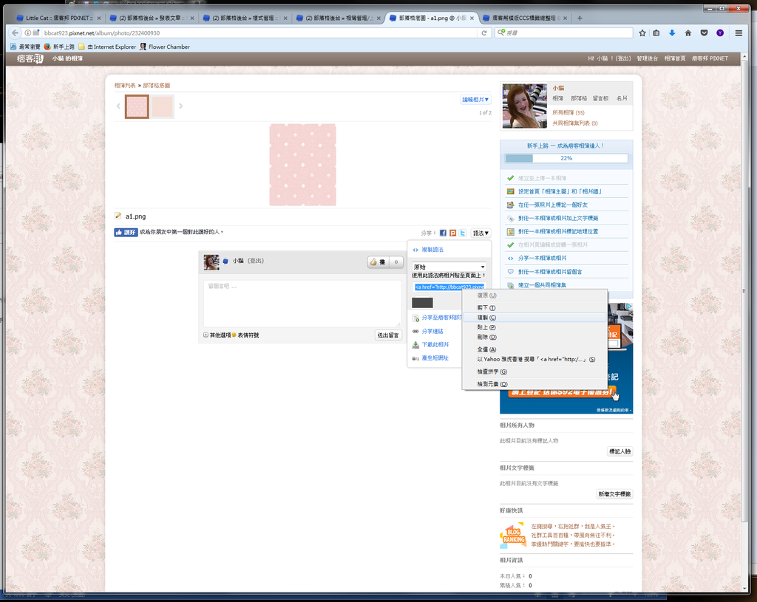Image resolution: width=757 pixels, height=602 pixels.
Task: Click the pencil icon beside a1.png
Action: tap(118, 216)
